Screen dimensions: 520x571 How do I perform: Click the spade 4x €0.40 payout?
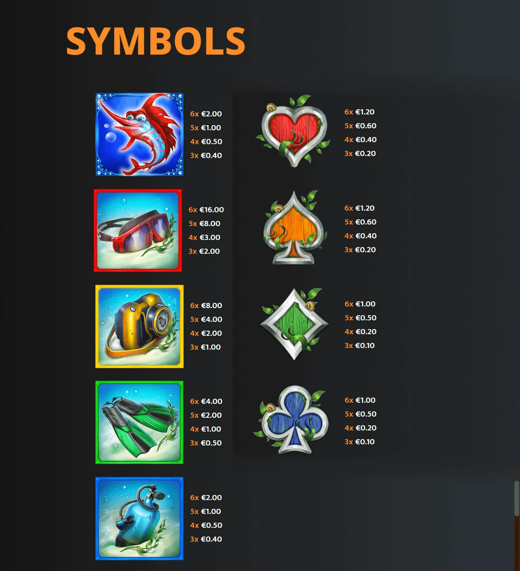click(x=360, y=236)
